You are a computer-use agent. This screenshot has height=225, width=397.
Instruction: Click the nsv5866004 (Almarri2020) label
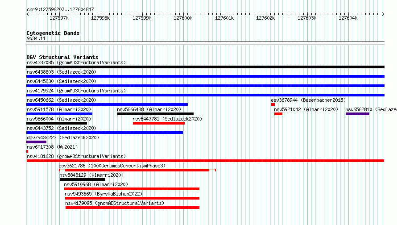[59, 119]
